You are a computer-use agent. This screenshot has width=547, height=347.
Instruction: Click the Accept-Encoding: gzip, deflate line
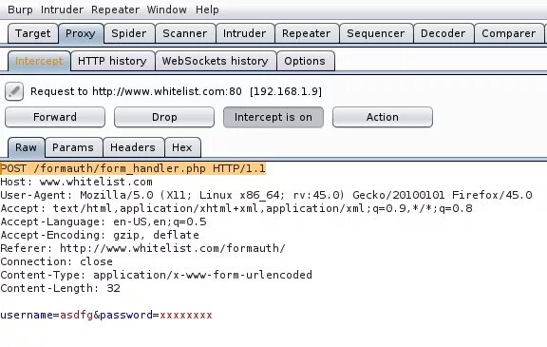point(100,235)
